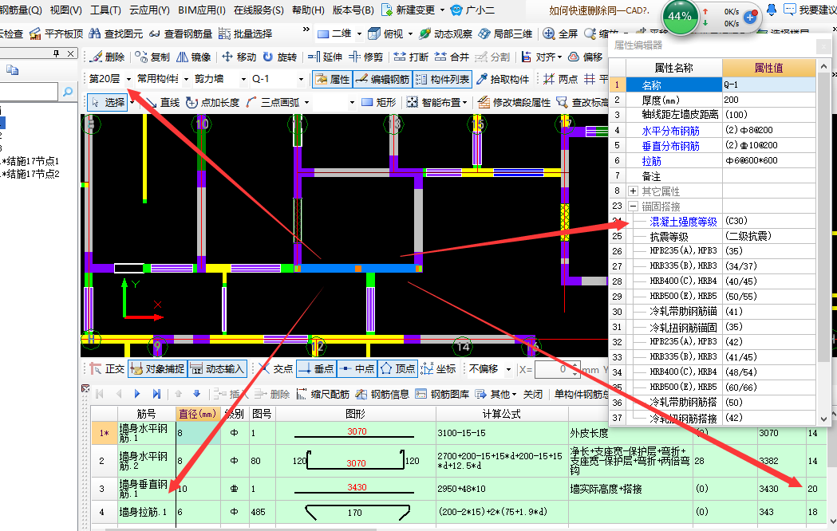Toggle 垂点 perpendicular snap
Image resolution: width=837 pixels, height=531 pixels.
318,368
